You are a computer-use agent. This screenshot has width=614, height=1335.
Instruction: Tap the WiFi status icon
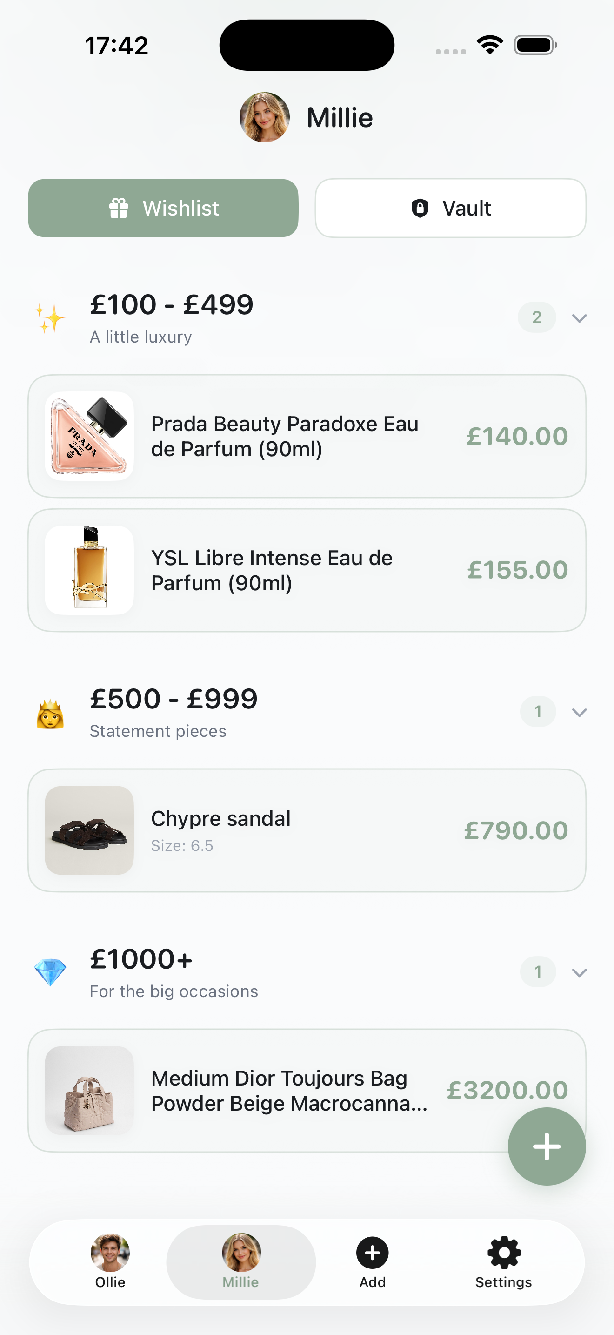pos(490,45)
